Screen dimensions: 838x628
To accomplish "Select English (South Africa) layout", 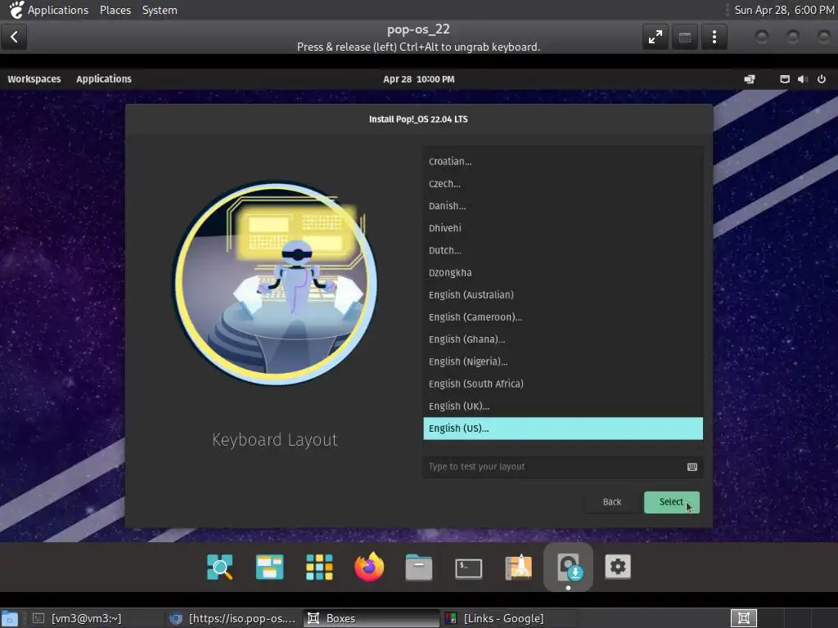I will click(x=563, y=384).
